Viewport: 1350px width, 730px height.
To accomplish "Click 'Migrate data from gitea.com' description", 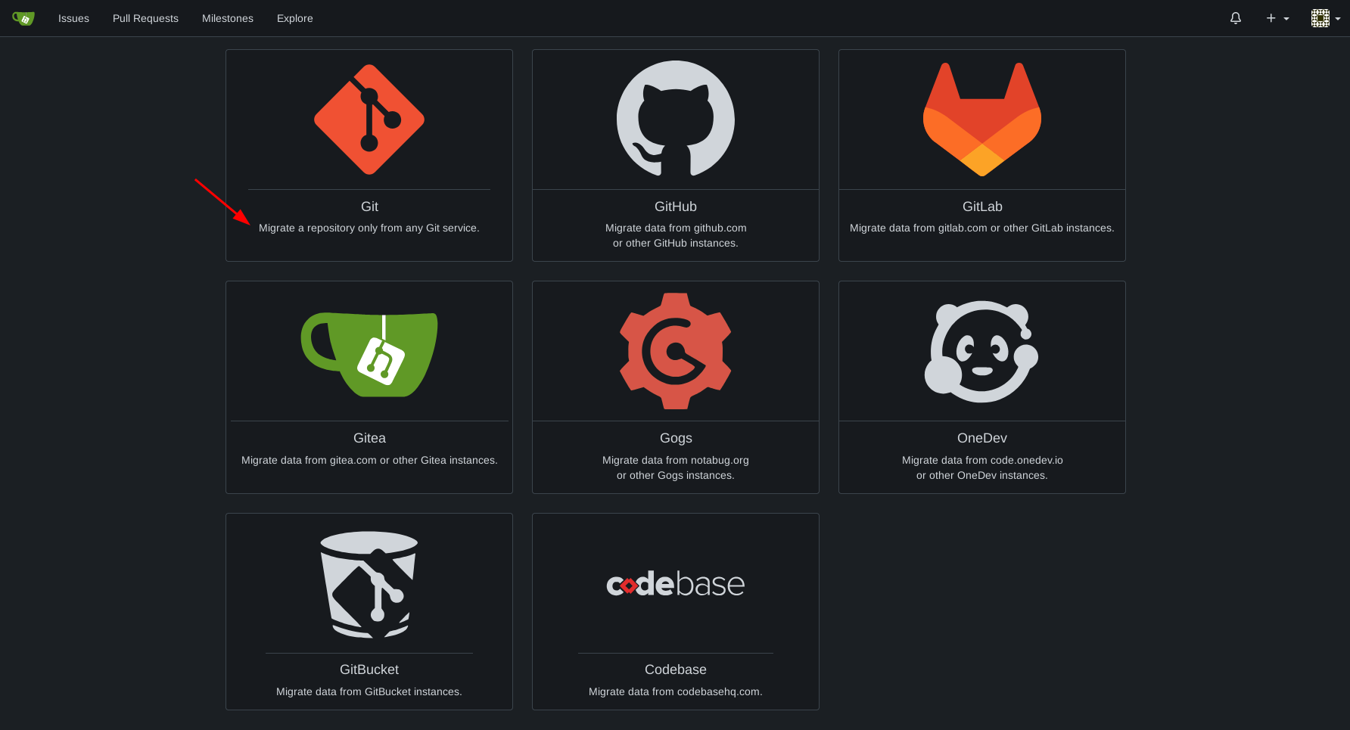I will click(369, 460).
